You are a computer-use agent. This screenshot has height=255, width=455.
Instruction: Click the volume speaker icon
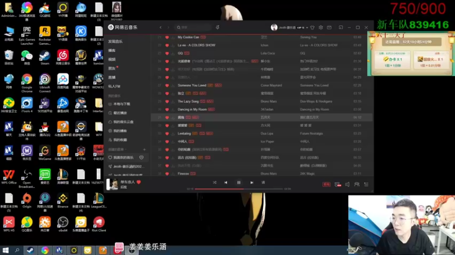click(347, 184)
